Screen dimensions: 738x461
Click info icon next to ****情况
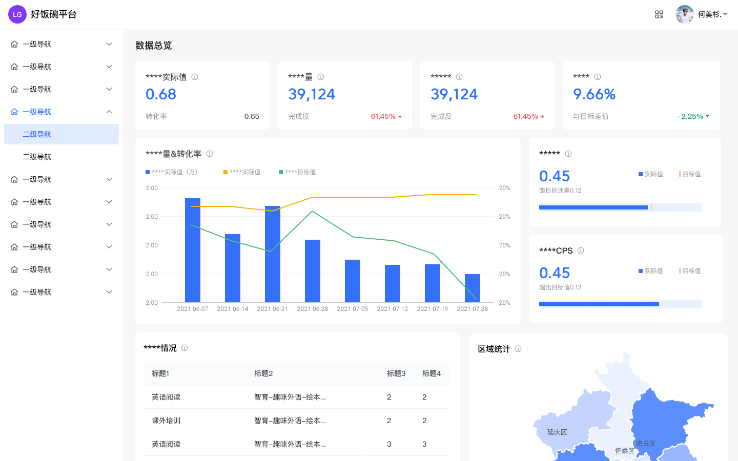pyautogui.click(x=184, y=348)
